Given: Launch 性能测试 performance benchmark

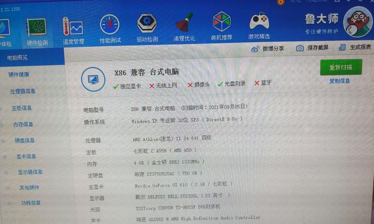Looking at the screenshot, I should [110, 29].
